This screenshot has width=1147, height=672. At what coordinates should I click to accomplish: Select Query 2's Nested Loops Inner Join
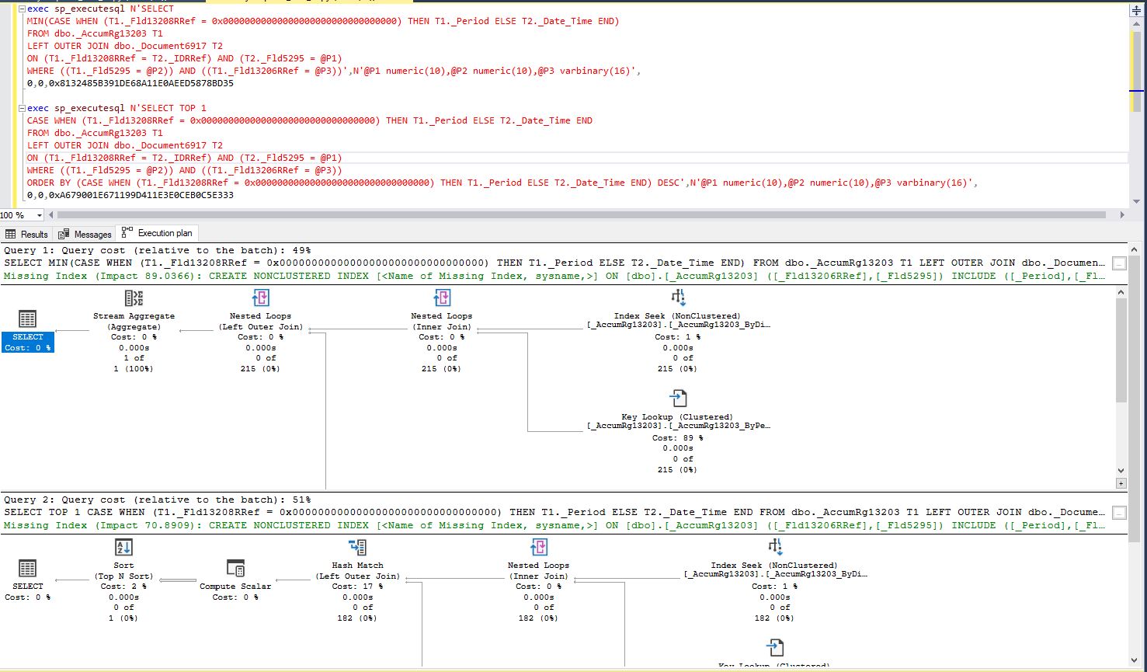click(x=538, y=548)
